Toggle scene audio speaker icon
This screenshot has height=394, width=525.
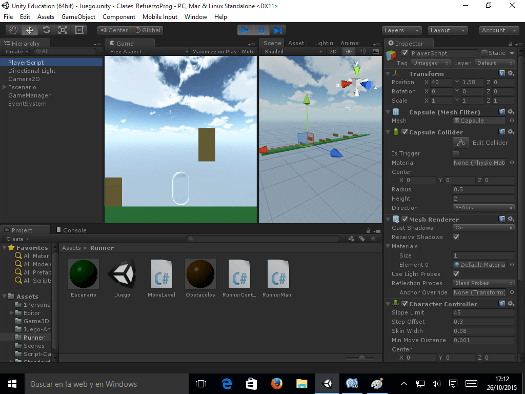tap(362, 52)
